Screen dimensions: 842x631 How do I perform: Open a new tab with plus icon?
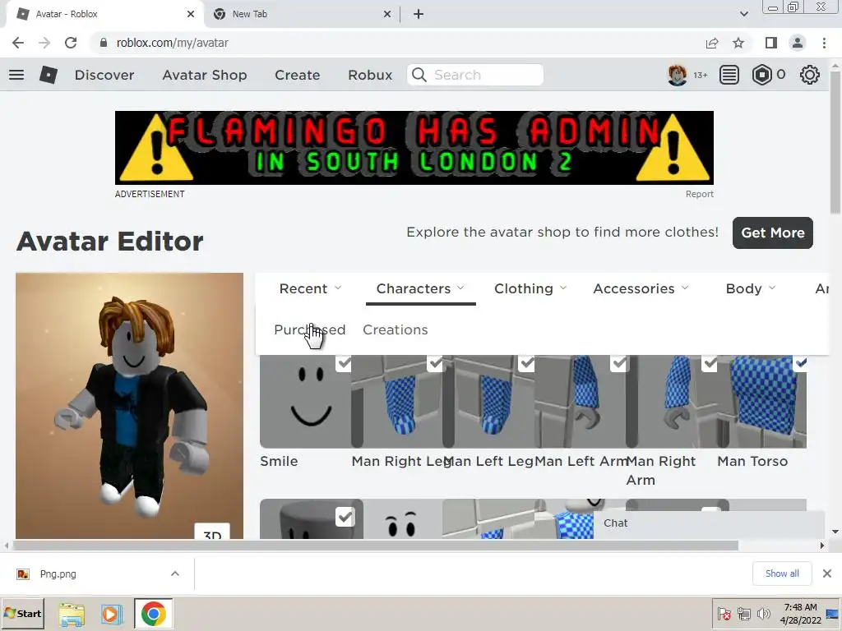[x=419, y=14]
